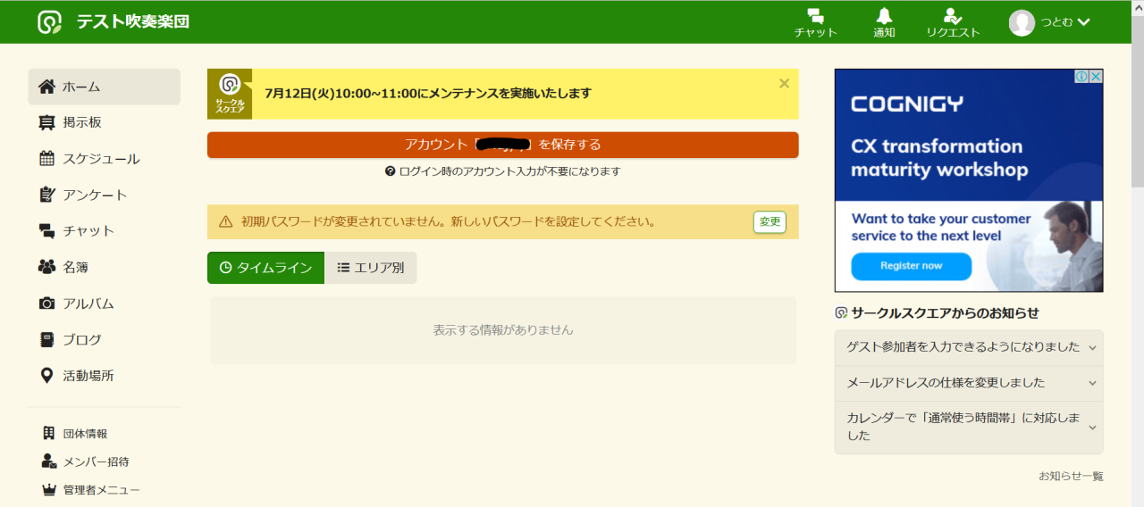Click the テスト吹奏楽団 title

[x=132, y=22]
